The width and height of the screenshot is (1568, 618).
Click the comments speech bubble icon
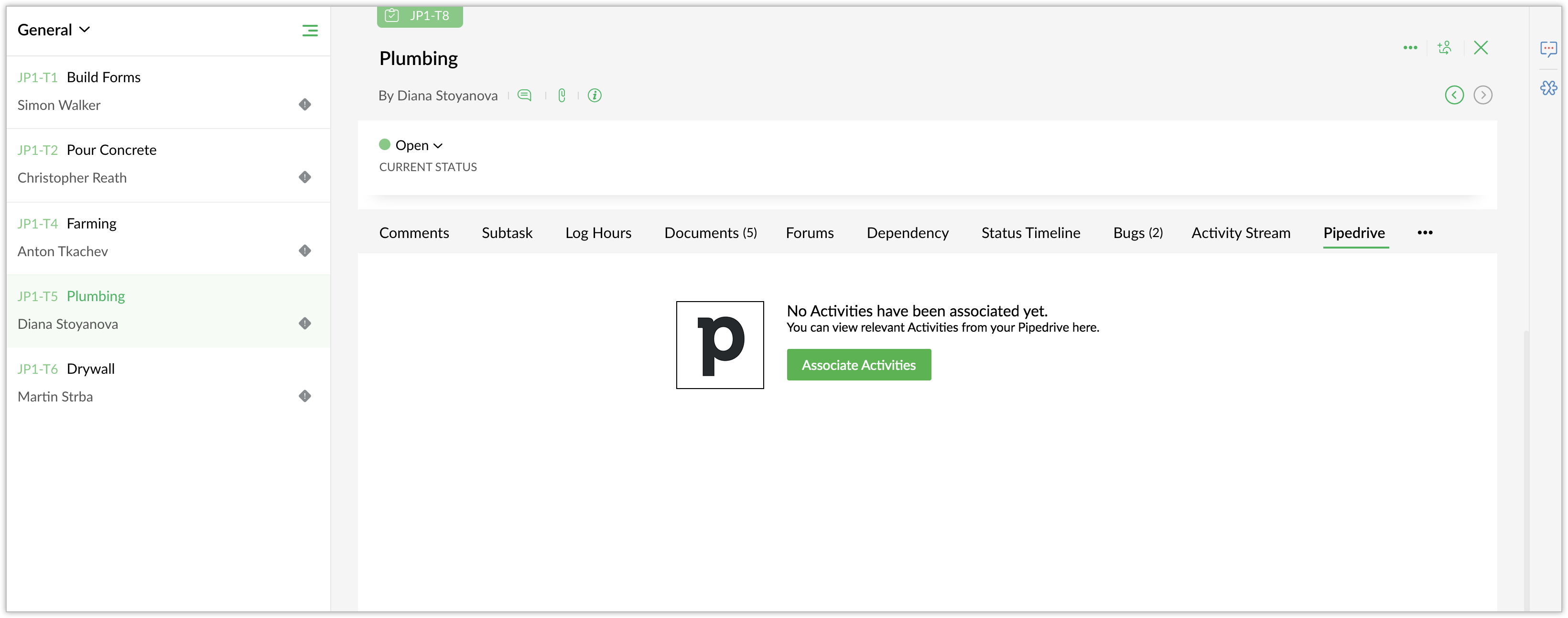[x=524, y=95]
